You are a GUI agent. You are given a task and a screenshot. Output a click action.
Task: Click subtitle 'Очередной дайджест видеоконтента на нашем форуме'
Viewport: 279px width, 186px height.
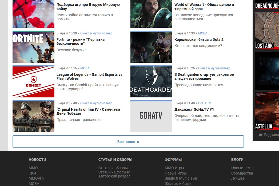click(207, 117)
